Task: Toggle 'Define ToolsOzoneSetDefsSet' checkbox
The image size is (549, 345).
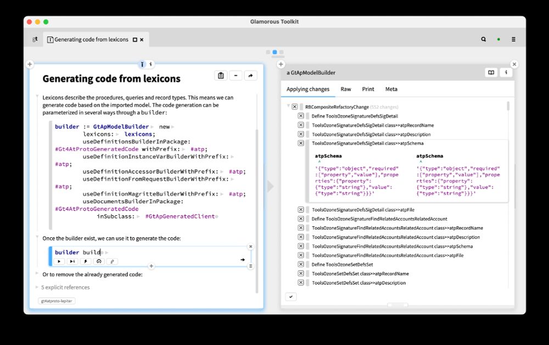Action: click(x=301, y=264)
